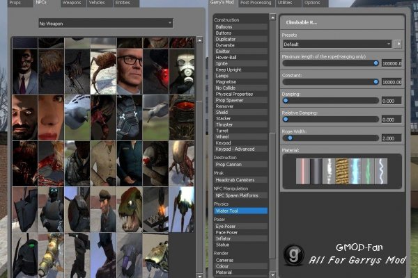The image size is (418, 278).
Task: Spawn the creature with glowing red eye NPC
Action: [182, 117]
